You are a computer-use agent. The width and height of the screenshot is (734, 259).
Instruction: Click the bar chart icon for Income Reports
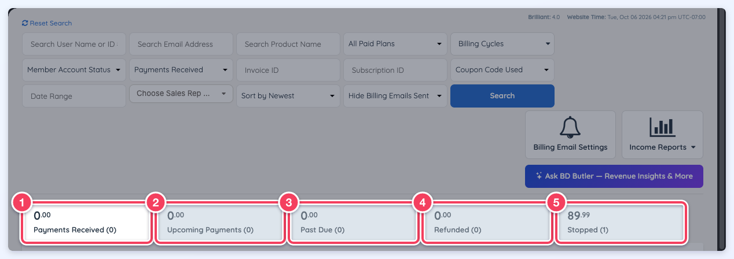coord(662,127)
